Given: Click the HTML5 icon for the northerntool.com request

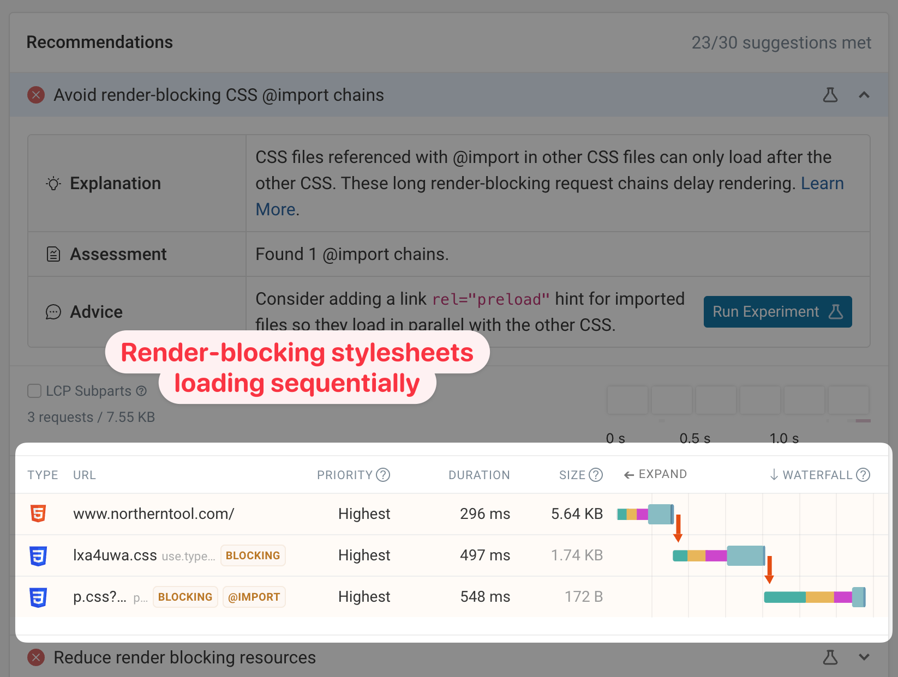Looking at the screenshot, I should (x=38, y=513).
